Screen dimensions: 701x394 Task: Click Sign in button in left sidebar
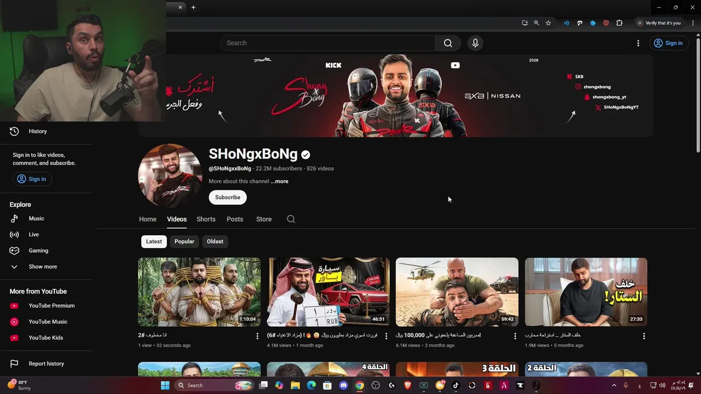point(31,179)
